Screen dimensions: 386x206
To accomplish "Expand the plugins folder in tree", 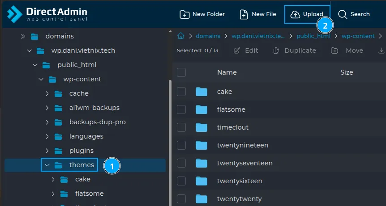I will click(47, 151).
